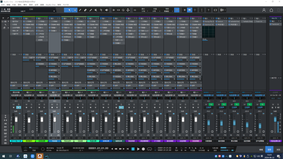
Task: Mute the main output channel
Action: click(x=273, y=104)
